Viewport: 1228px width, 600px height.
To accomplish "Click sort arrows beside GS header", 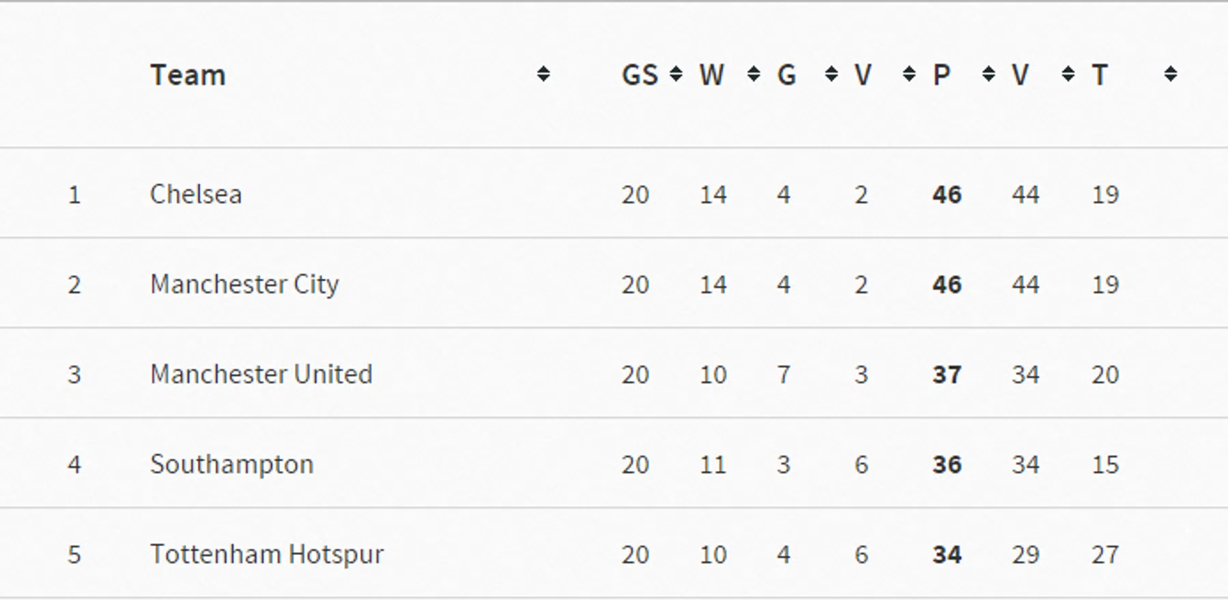I will (676, 74).
